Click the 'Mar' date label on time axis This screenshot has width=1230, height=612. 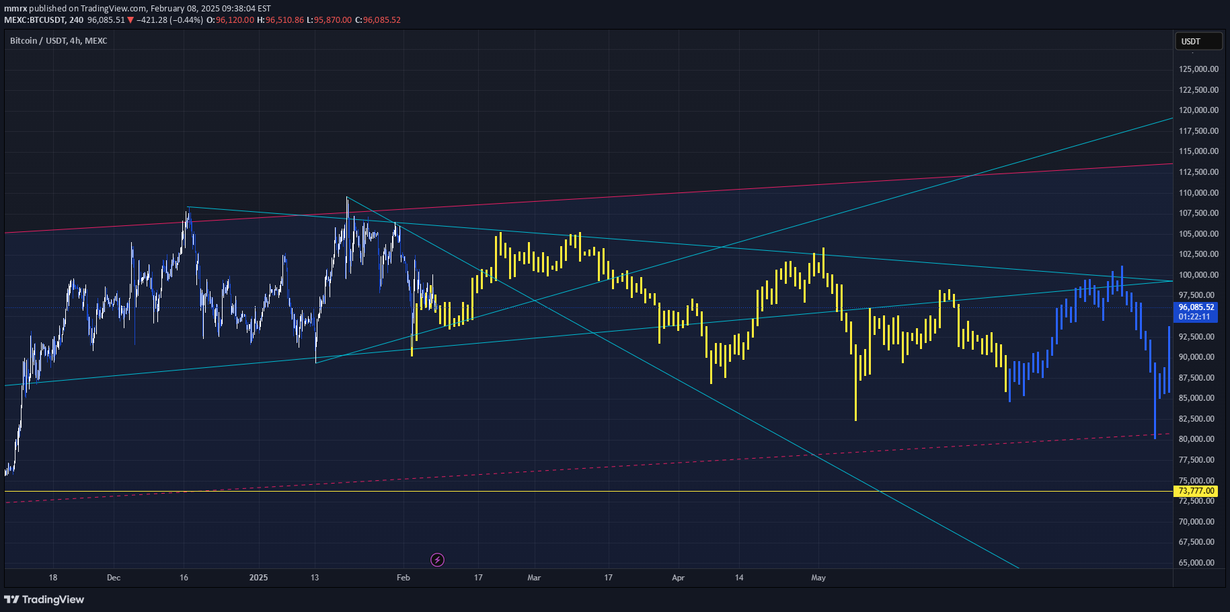coord(534,578)
